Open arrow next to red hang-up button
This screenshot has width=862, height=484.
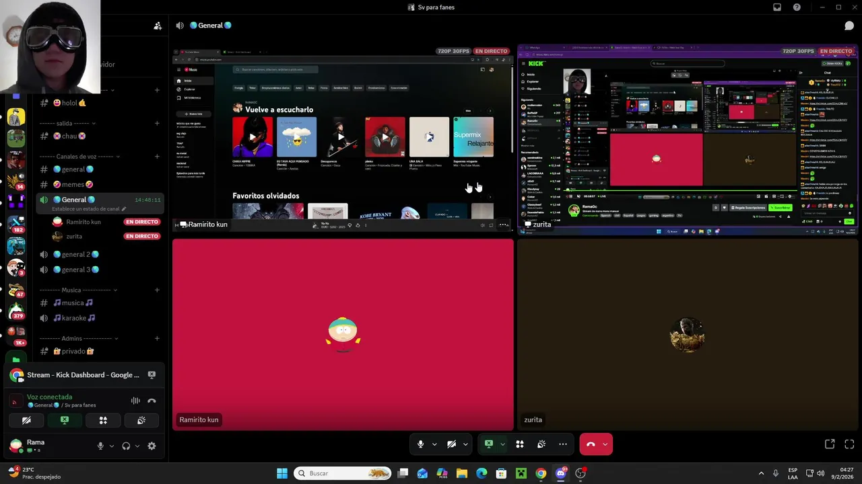pos(605,444)
